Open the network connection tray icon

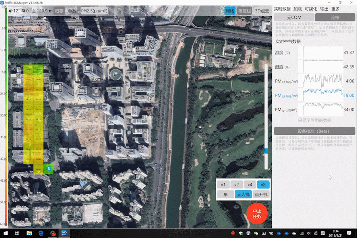(x=302, y=233)
